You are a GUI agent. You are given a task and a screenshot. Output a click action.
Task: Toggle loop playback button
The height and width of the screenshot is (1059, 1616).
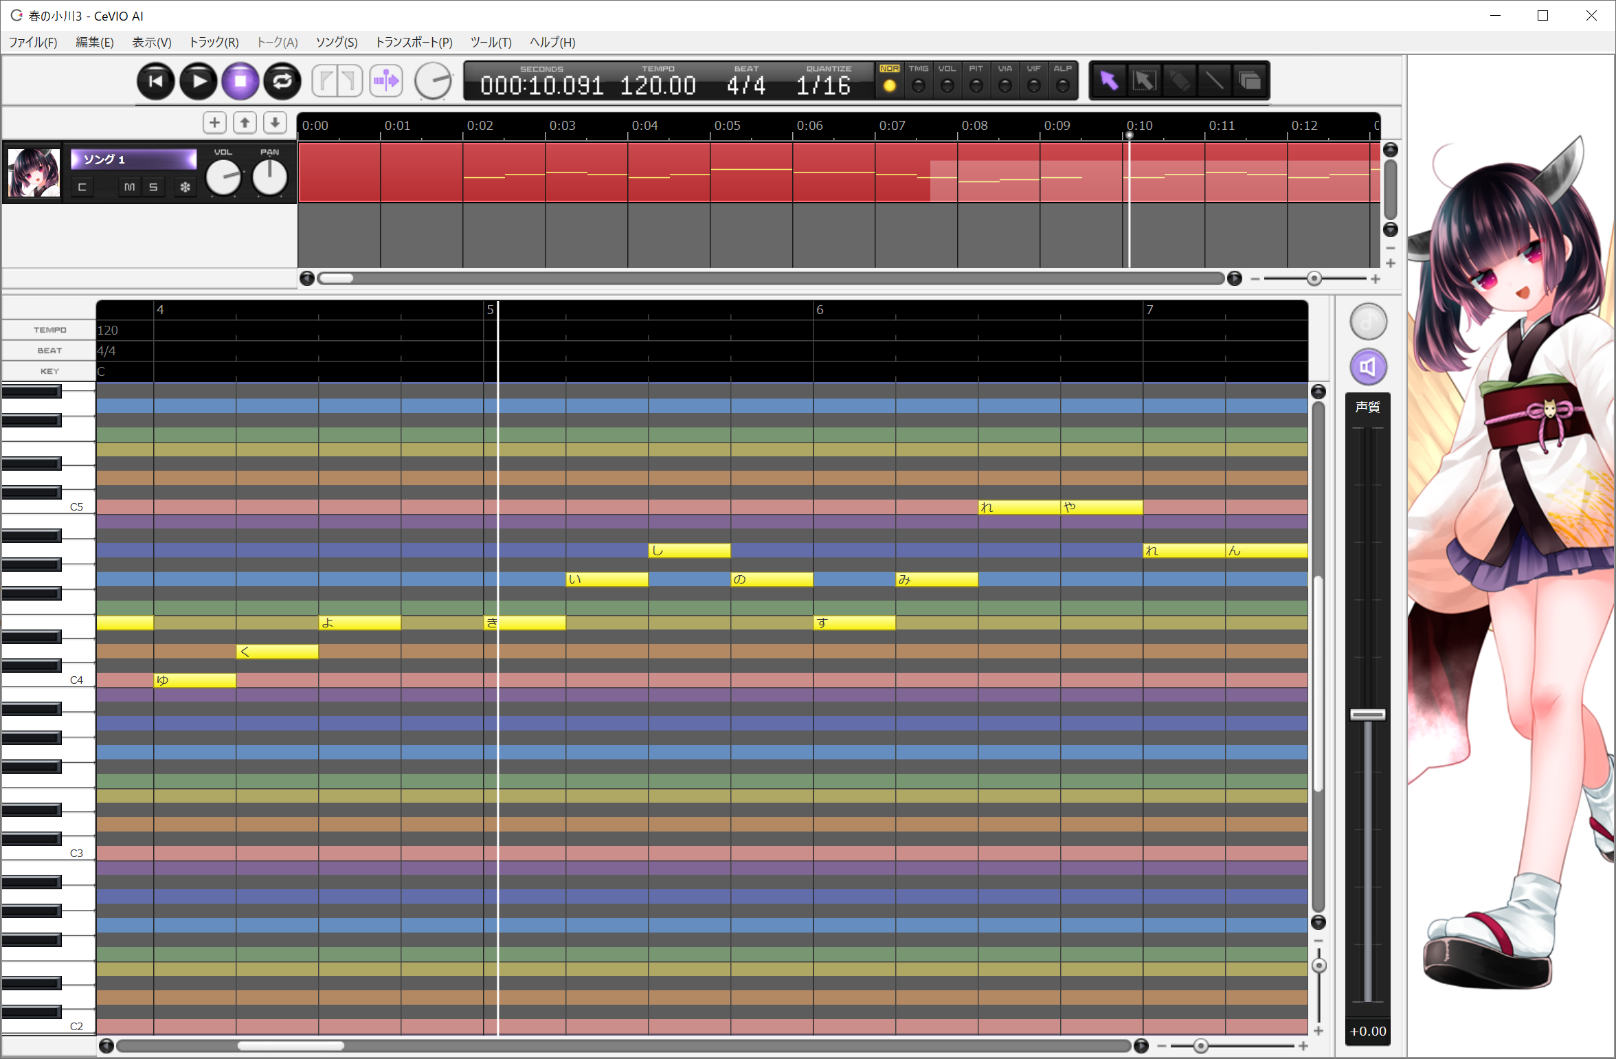pos(282,81)
